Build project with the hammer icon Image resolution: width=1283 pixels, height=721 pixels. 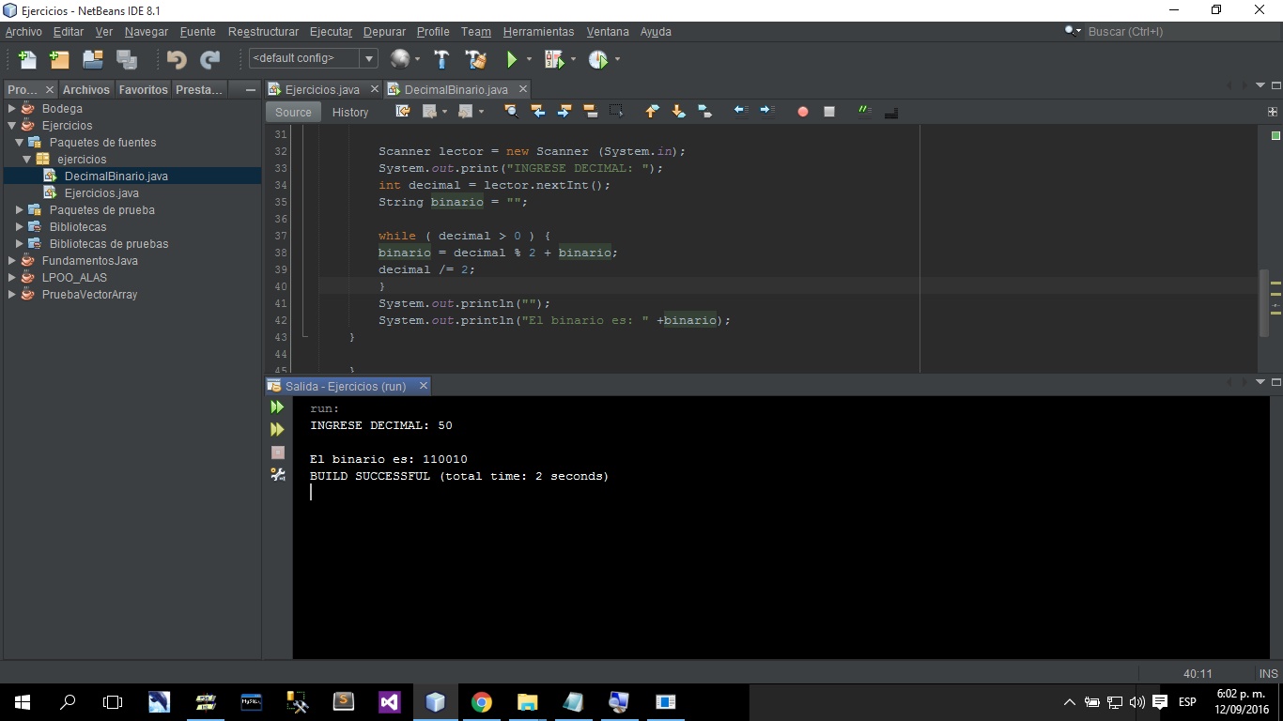(x=440, y=58)
